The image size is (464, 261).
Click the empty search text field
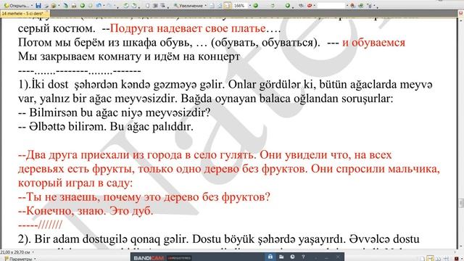pyautogui.click(x=331, y=6)
